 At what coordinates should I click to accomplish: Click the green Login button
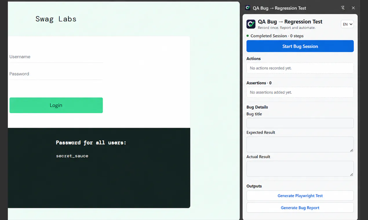(x=56, y=105)
